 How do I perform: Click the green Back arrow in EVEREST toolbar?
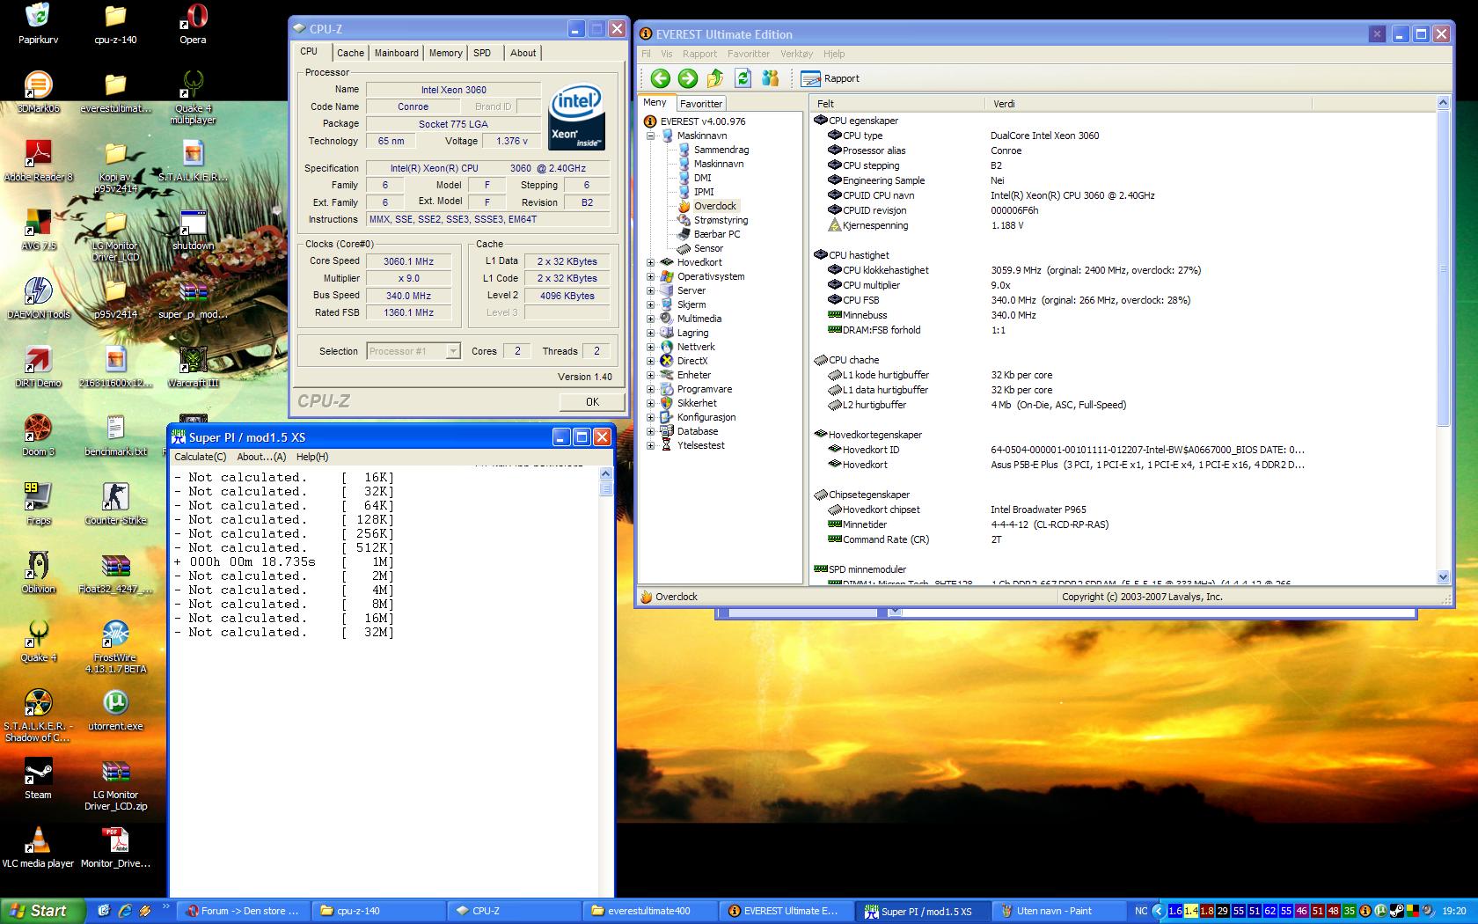tap(660, 78)
